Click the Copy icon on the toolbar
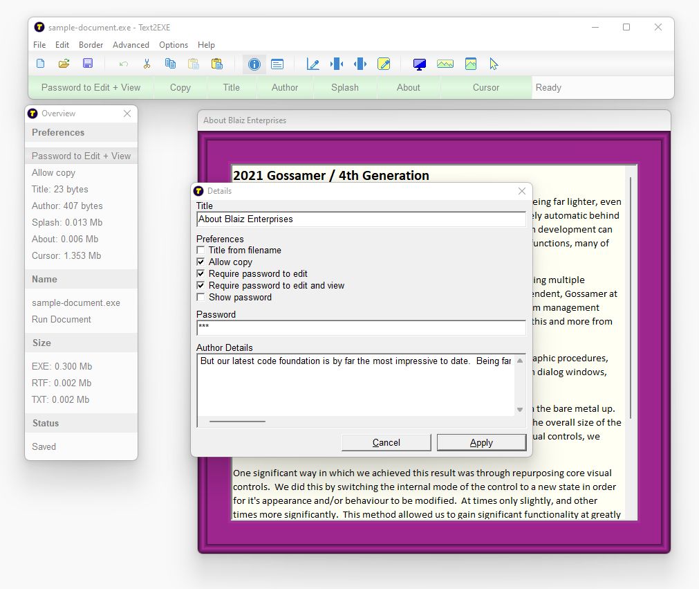This screenshot has width=699, height=589. pyautogui.click(x=170, y=64)
